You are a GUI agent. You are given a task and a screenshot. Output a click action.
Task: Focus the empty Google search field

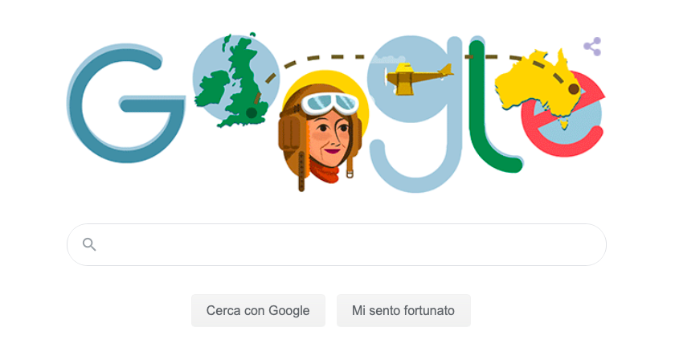coord(337,244)
